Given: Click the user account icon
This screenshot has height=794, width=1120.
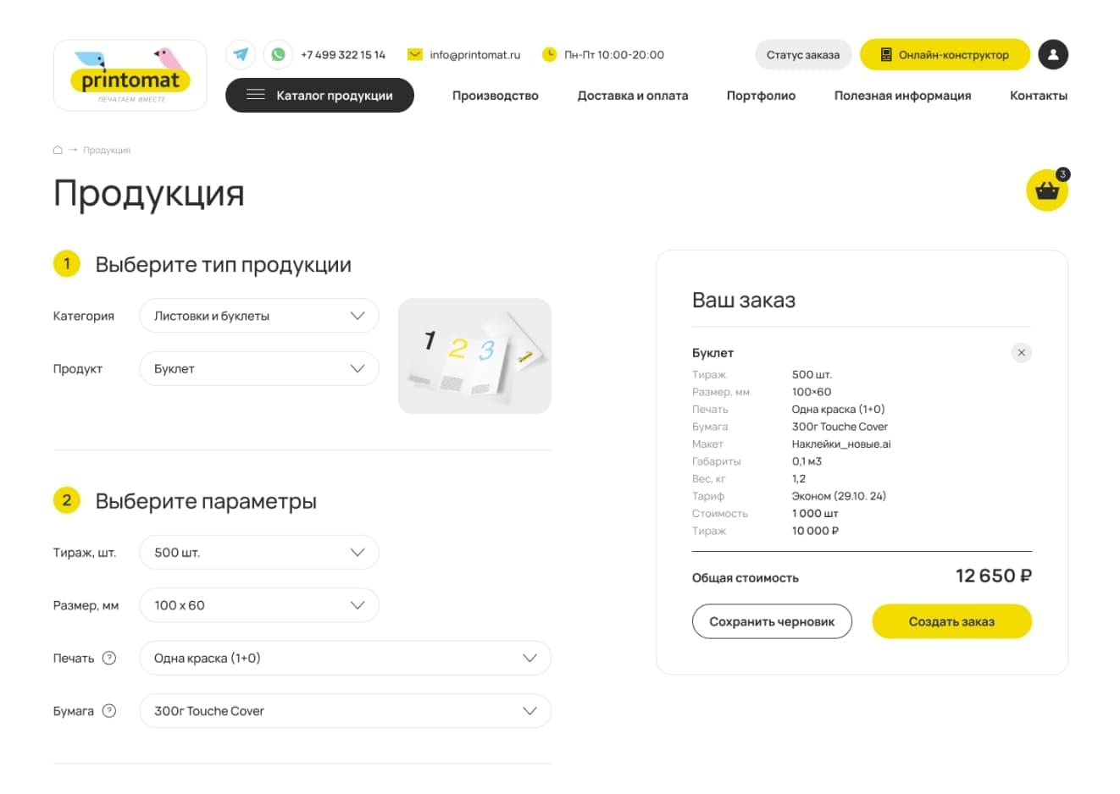Looking at the screenshot, I should click(1053, 54).
